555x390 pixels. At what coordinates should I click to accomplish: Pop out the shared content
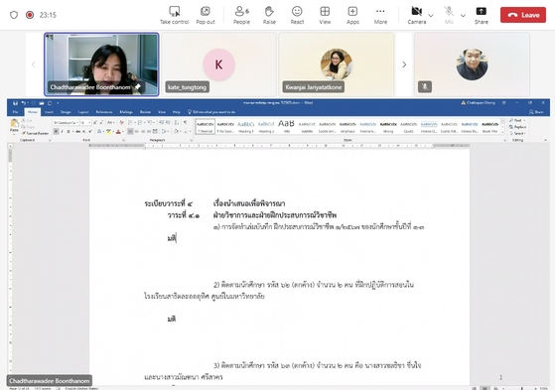(x=206, y=15)
